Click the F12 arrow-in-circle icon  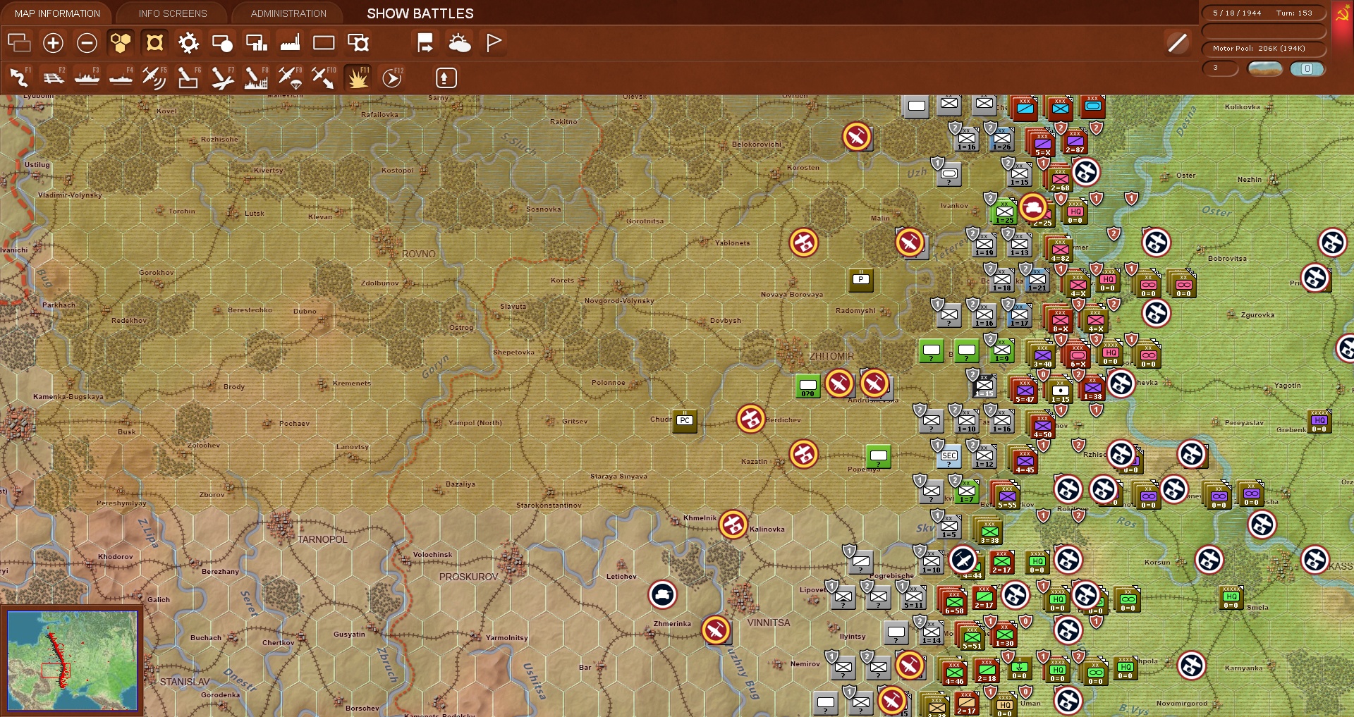click(392, 78)
